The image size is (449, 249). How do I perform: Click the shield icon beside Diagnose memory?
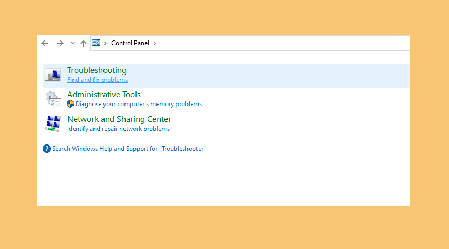point(70,103)
